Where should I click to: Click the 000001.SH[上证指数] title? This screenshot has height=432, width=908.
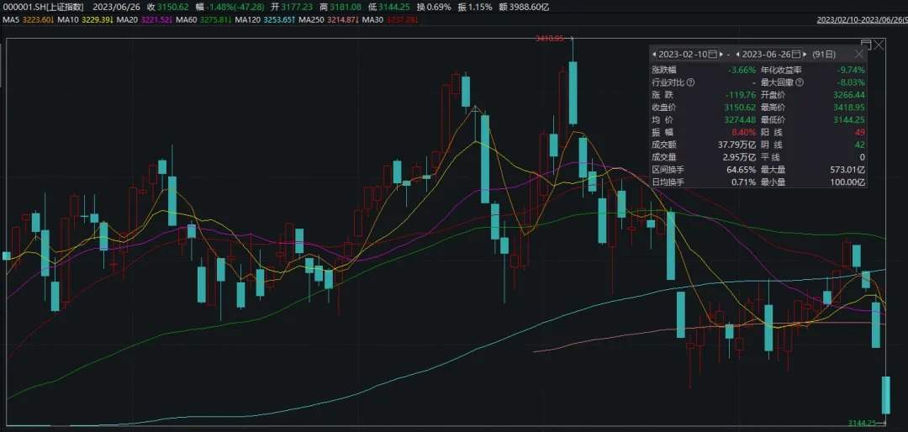(44, 6)
